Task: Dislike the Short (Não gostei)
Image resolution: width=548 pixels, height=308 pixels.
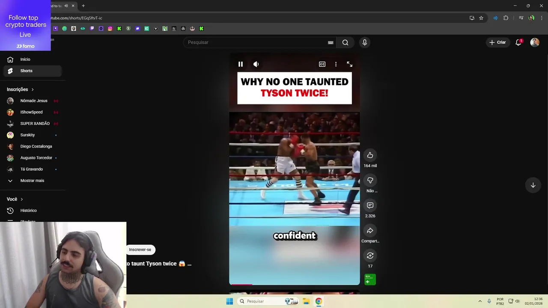Action: [x=370, y=180]
